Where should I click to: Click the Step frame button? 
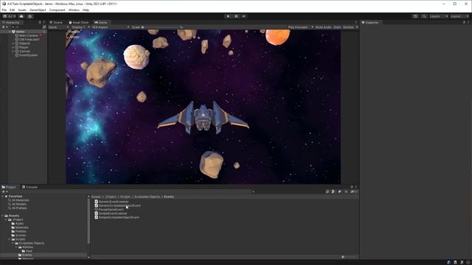[244, 16]
